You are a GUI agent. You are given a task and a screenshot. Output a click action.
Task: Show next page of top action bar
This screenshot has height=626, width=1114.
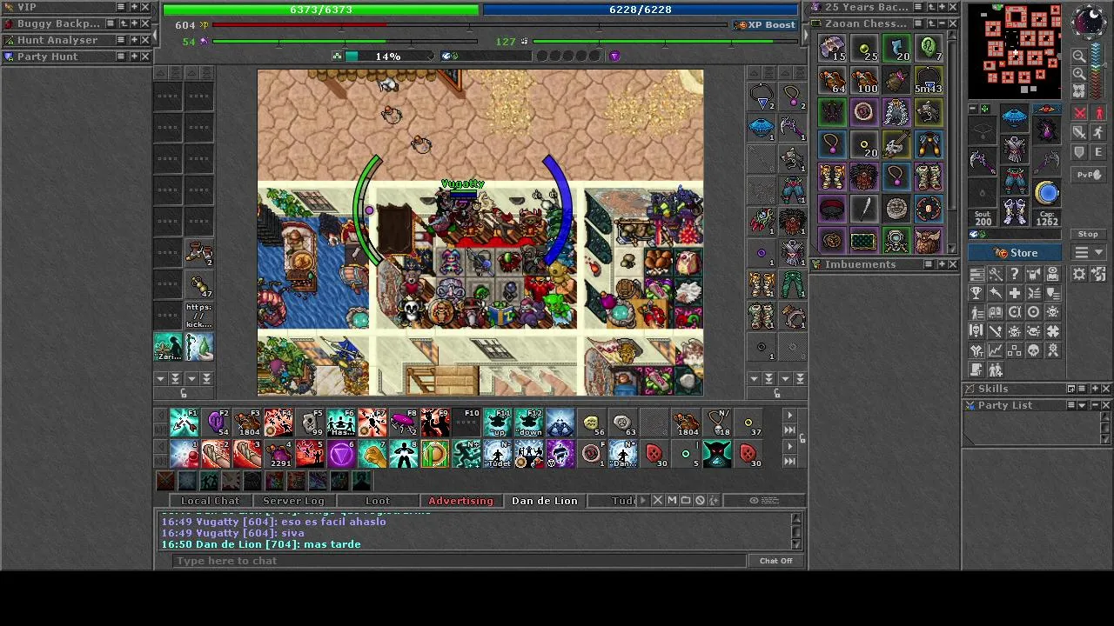coord(789,416)
